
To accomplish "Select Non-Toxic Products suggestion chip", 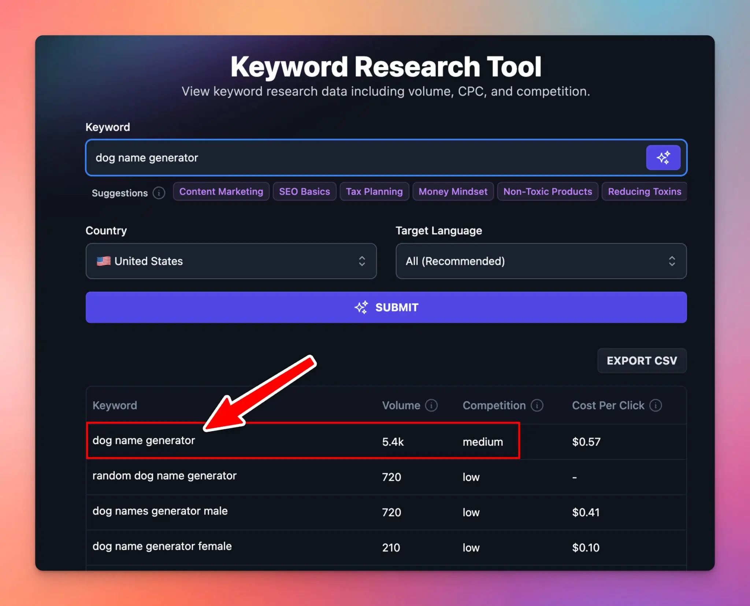I will (547, 191).
